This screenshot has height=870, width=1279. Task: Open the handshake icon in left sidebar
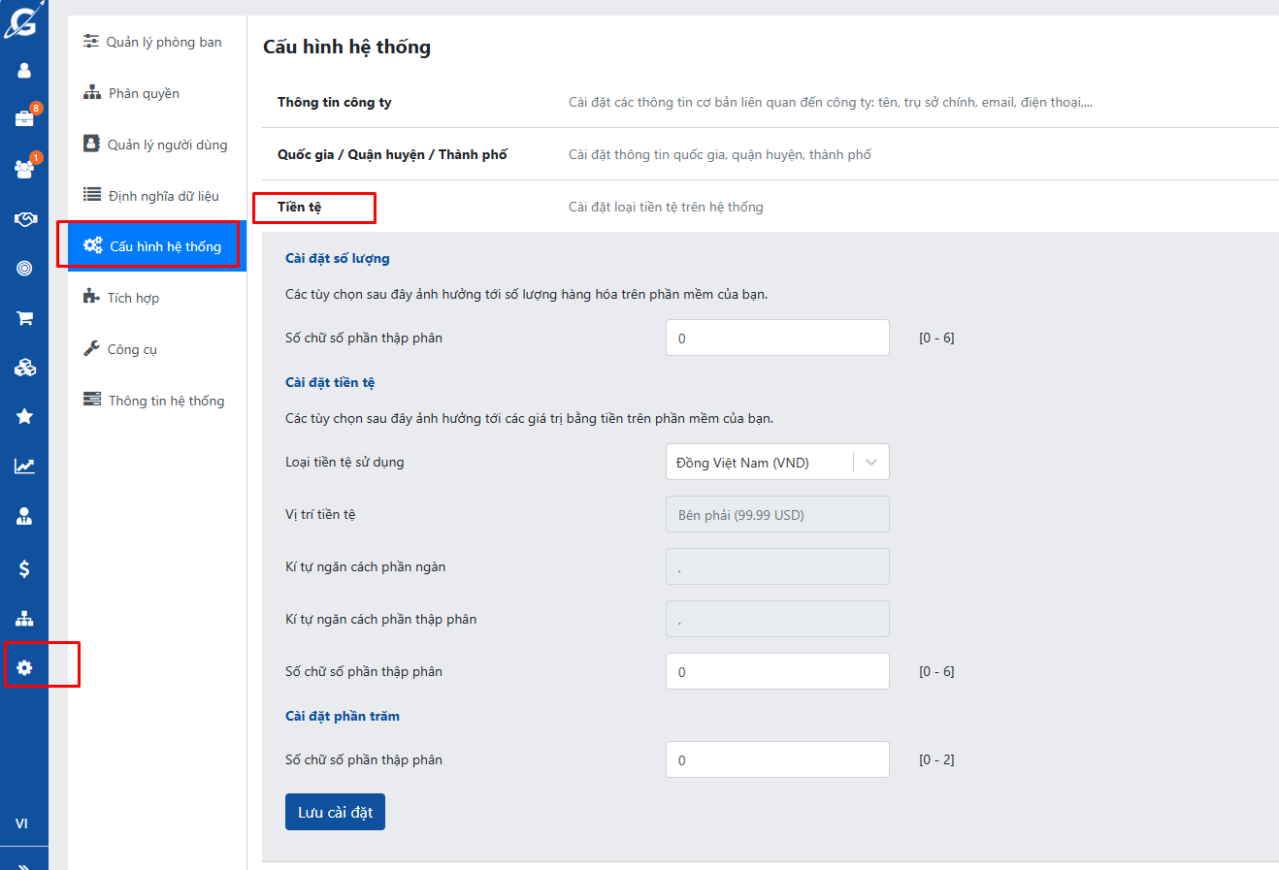pyautogui.click(x=24, y=219)
